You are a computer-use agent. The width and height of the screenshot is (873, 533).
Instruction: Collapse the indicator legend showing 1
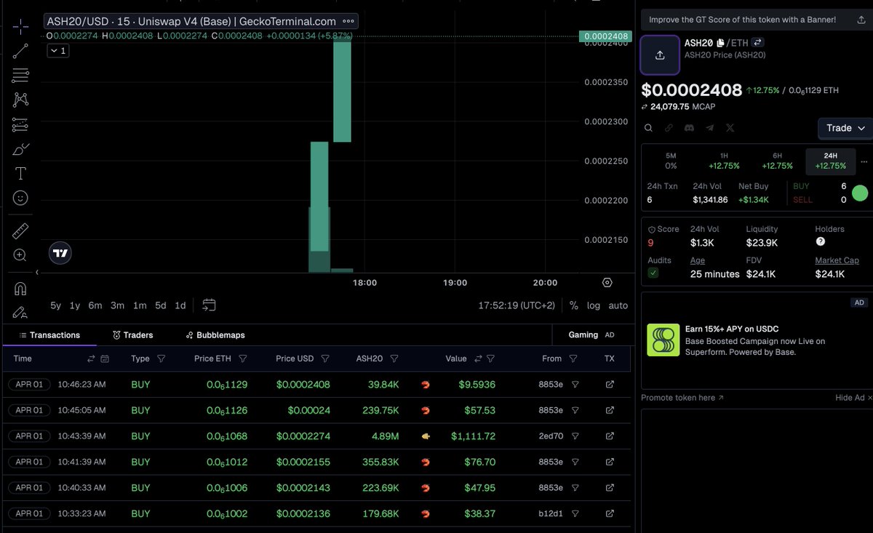pyautogui.click(x=58, y=50)
